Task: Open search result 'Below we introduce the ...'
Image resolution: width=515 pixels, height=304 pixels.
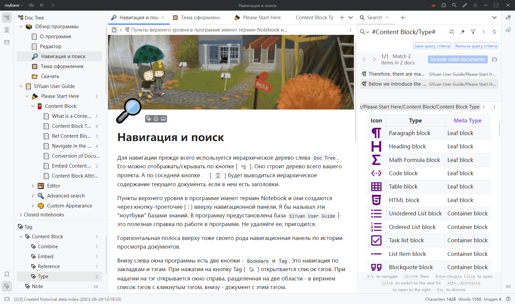Action: point(429,84)
